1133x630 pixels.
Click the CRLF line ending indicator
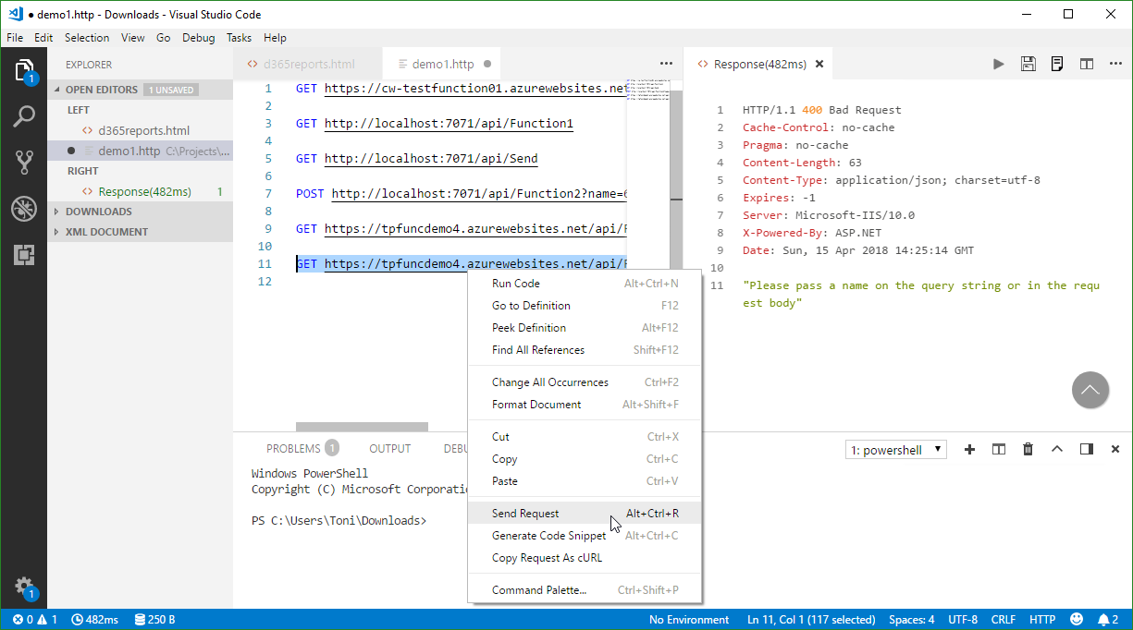pyautogui.click(x=1004, y=620)
